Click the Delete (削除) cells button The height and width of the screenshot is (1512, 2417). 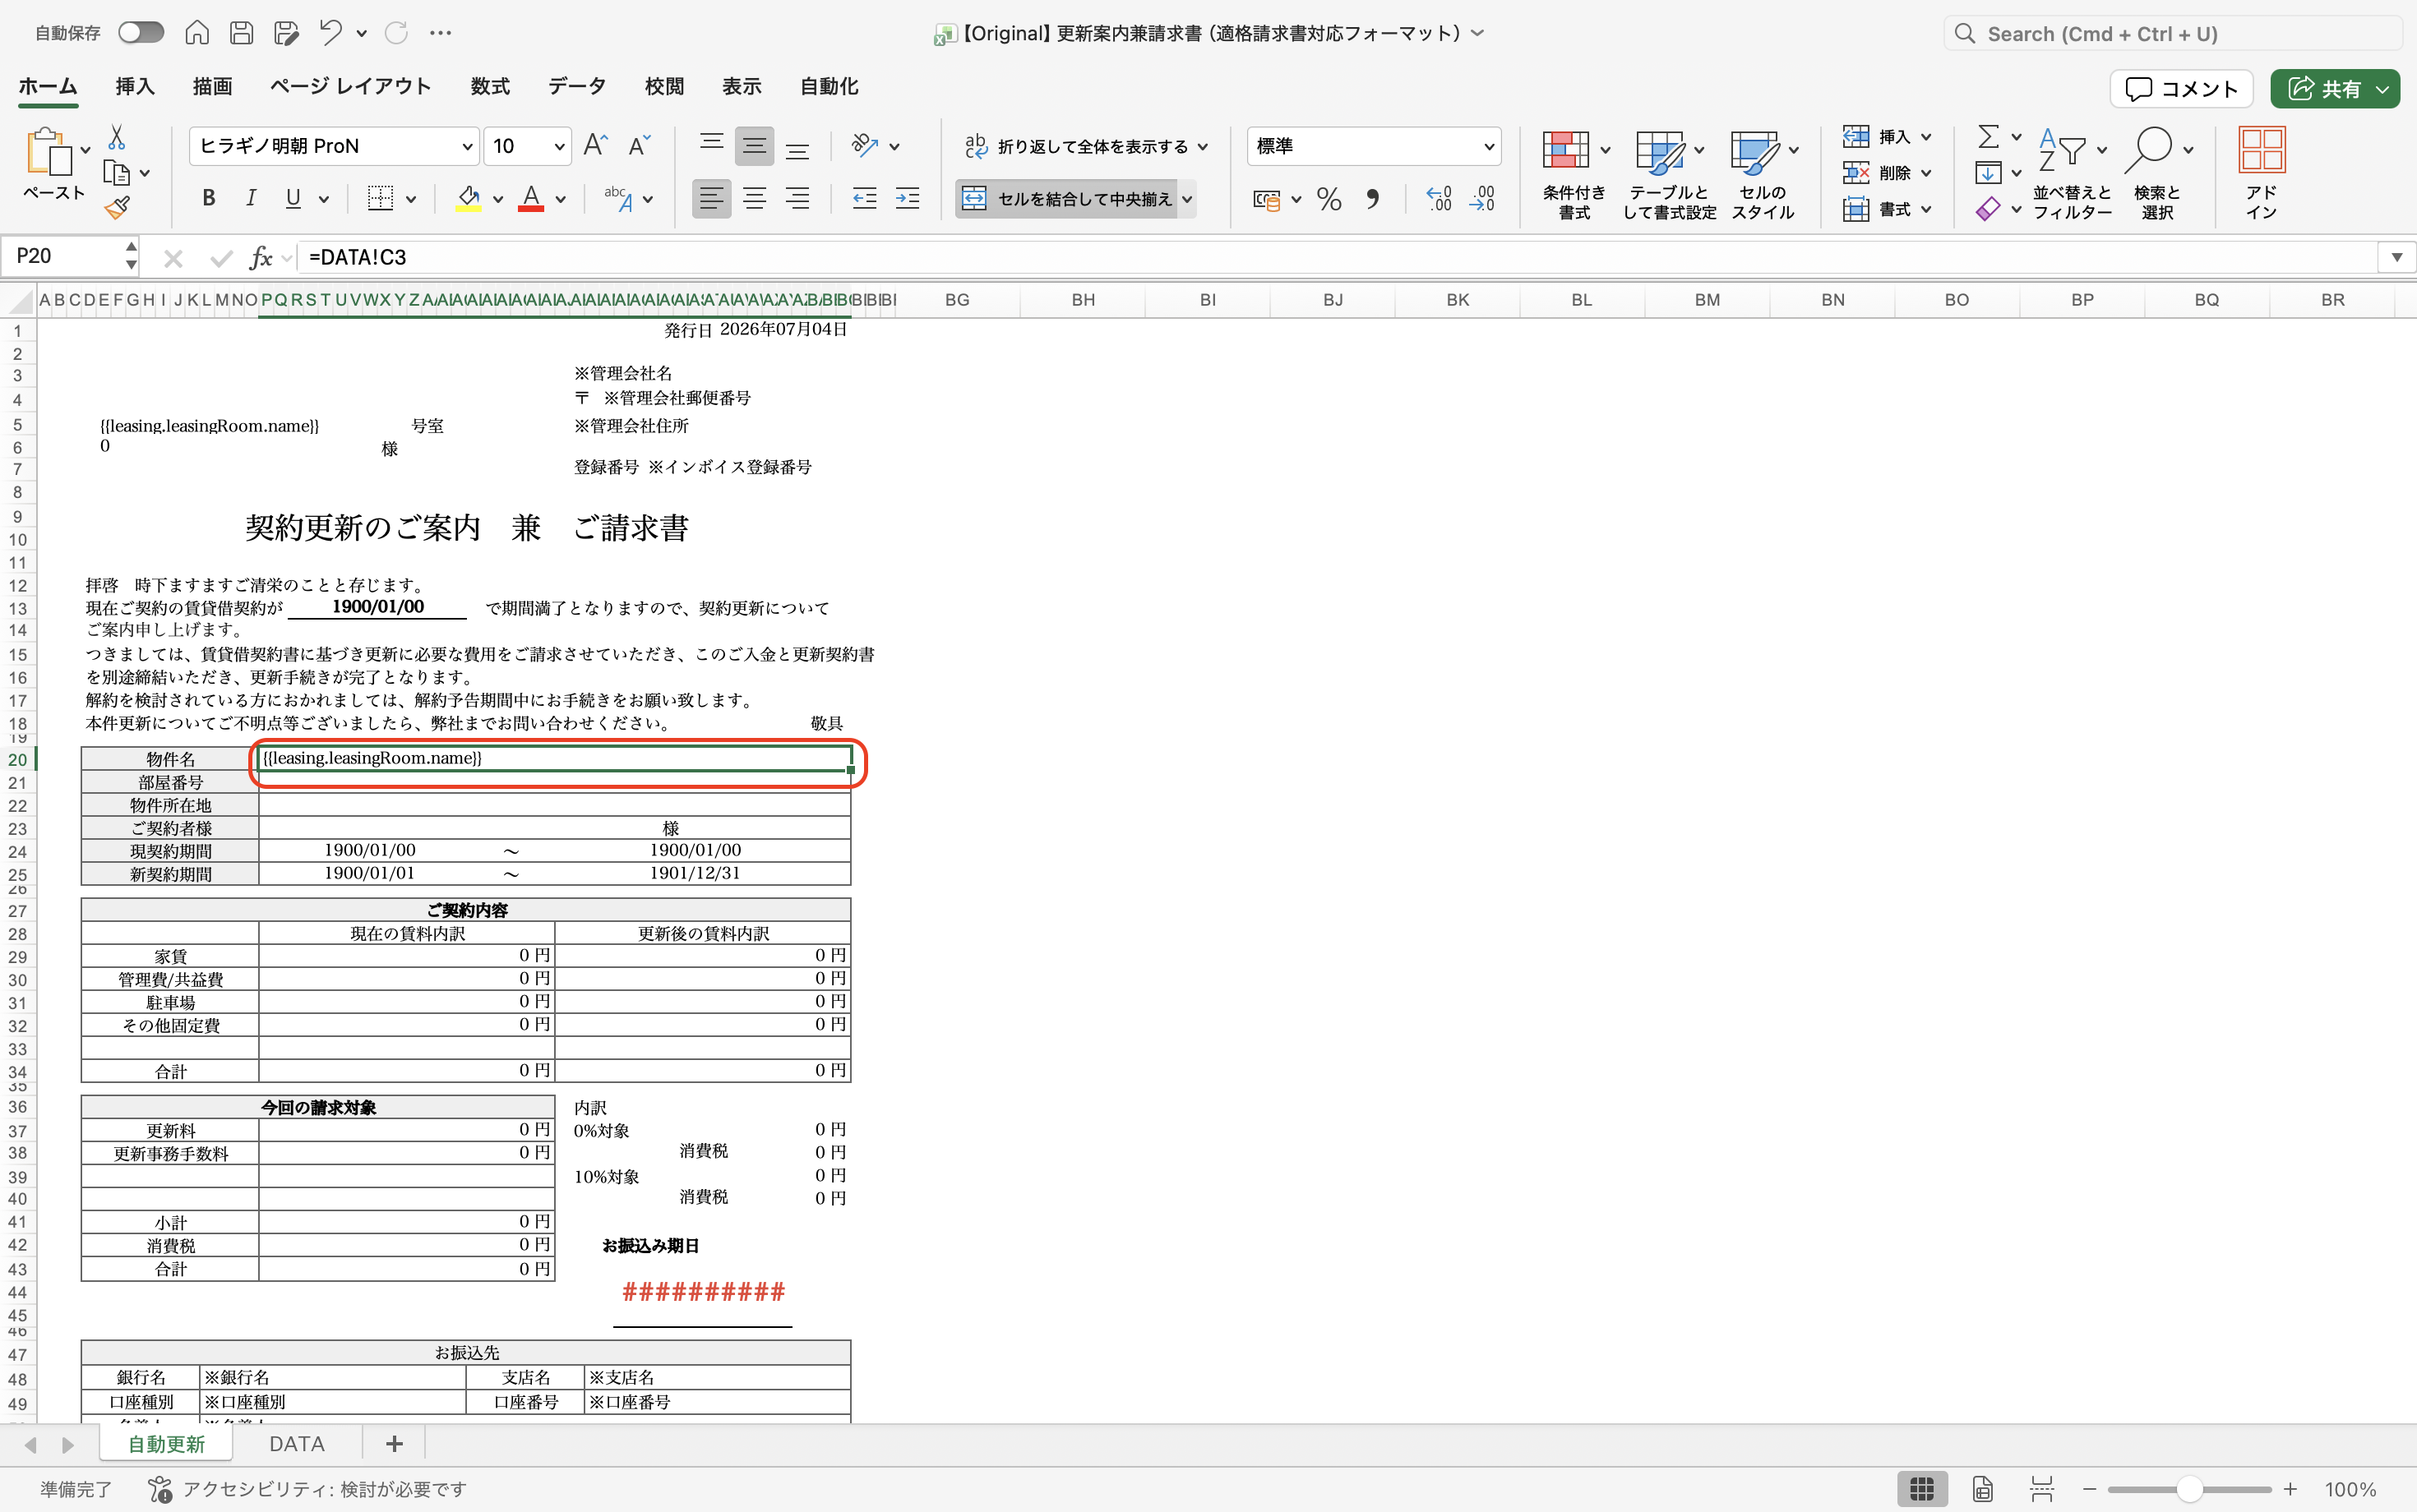[x=1887, y=173]
